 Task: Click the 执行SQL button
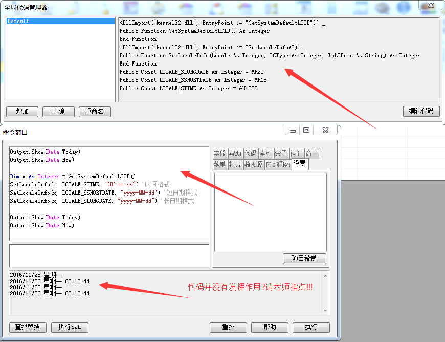point(70,327)
